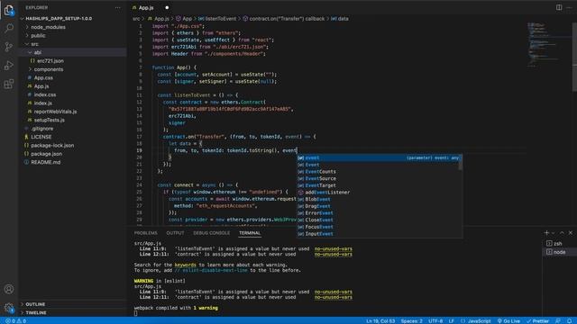Image resolution: width=577 pixels, height=324 pixels.
Task: Change Spaces: 2 indentation setting
Action: pyautogui.click(x=411, y=321)
